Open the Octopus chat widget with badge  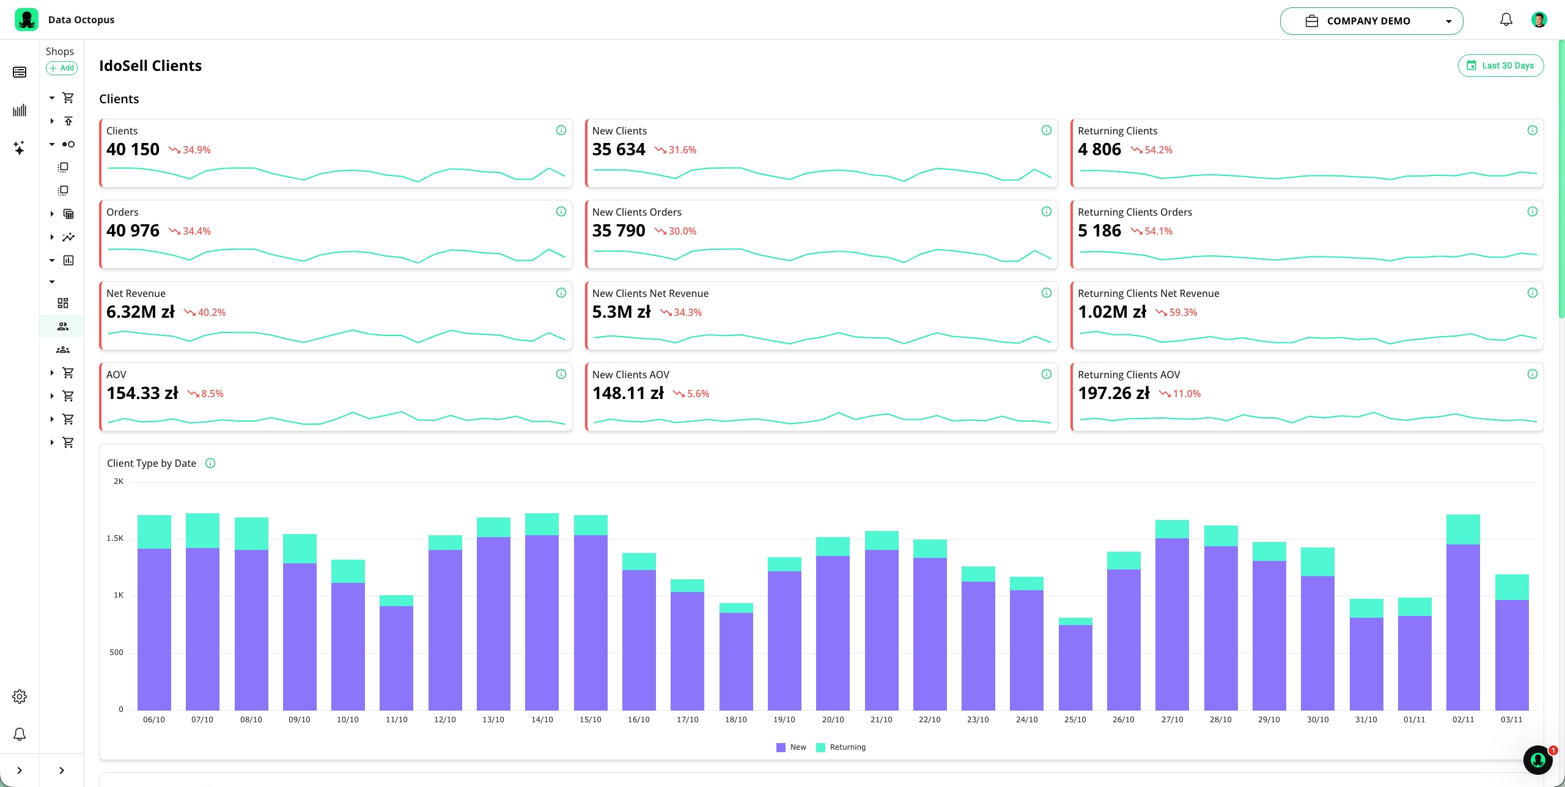[1537, 760]
